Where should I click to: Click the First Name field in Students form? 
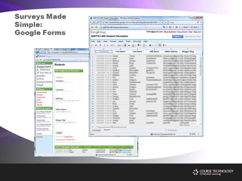pyautogui.click(x=64, y=84)
